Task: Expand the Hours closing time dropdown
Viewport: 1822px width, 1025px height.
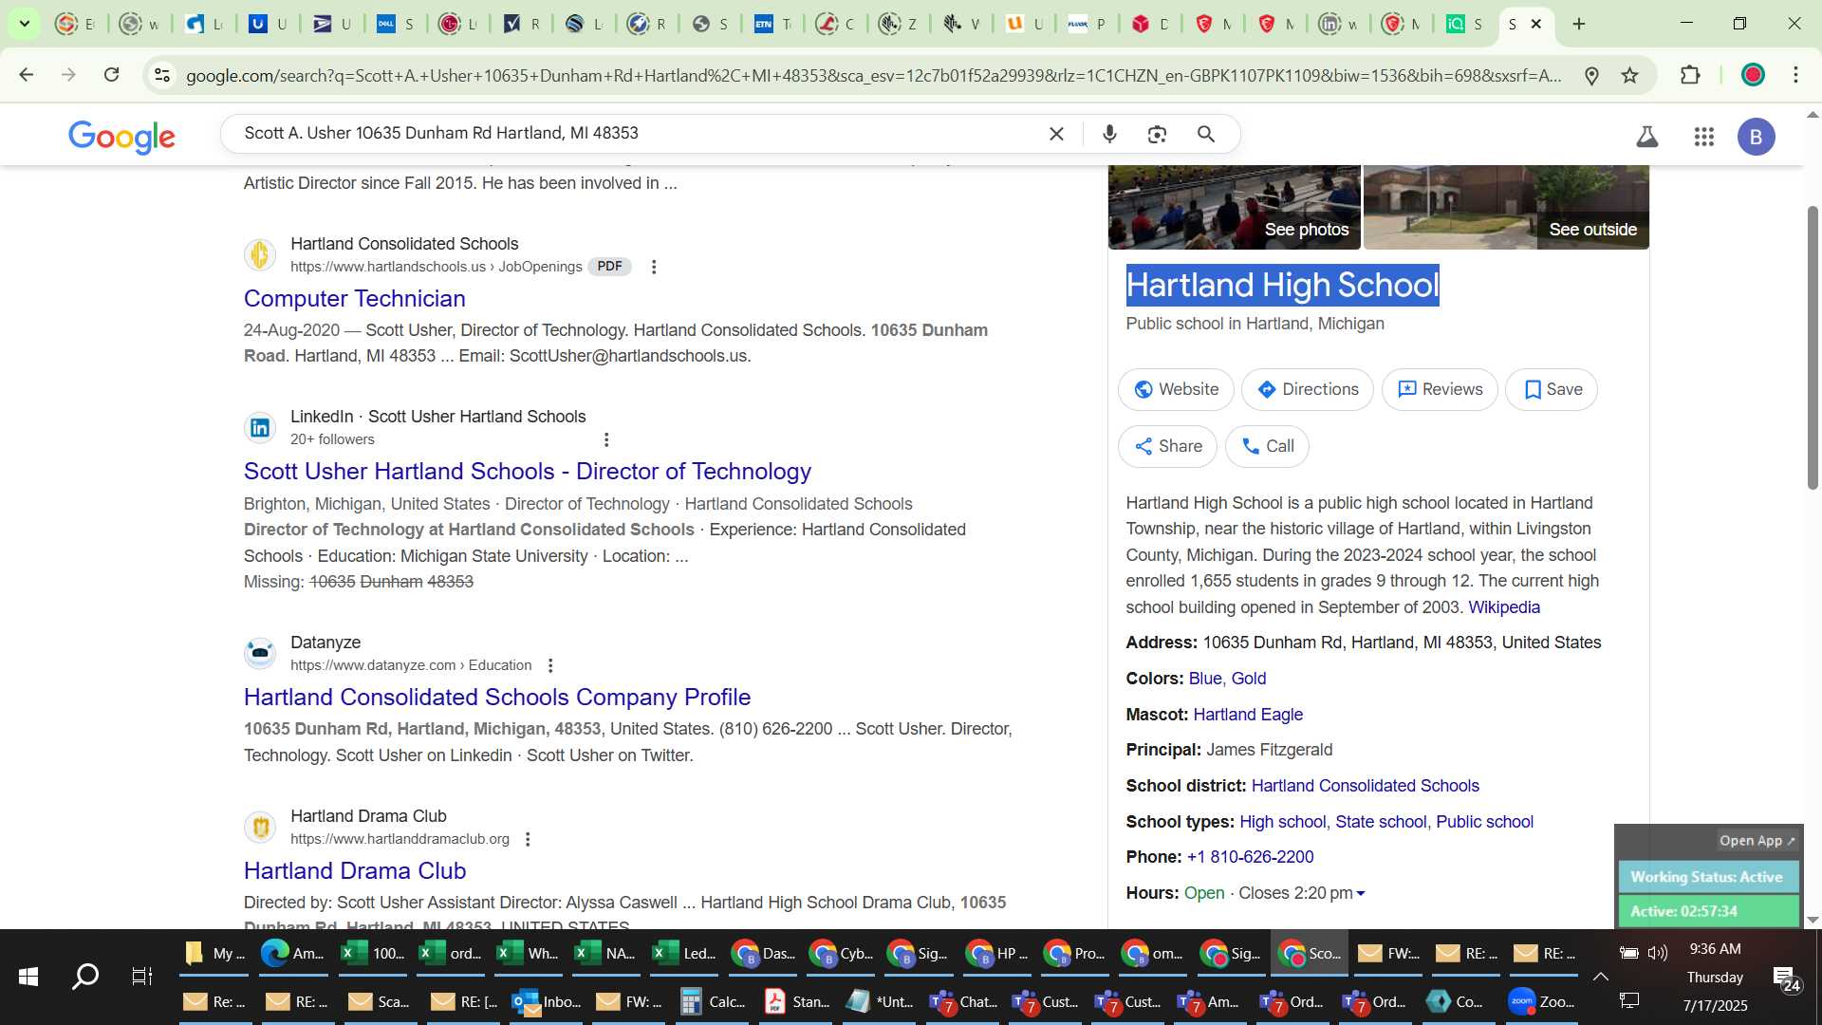Action: (x=1361, y=893)
